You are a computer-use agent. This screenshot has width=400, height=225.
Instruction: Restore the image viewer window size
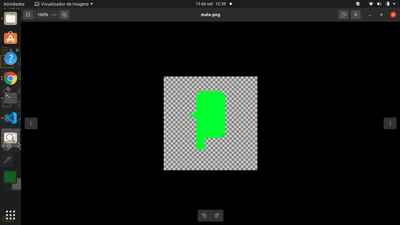coord(381,15)
